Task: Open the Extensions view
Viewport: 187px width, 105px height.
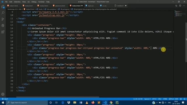Action: (x=3, y=32)
